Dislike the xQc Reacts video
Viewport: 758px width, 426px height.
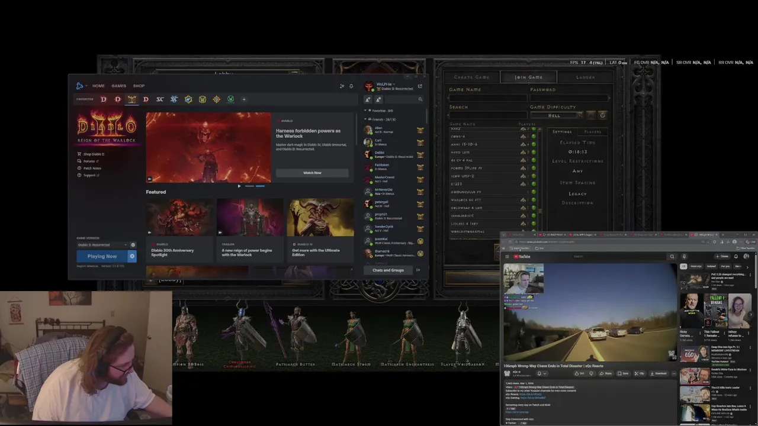click(591, 373)
